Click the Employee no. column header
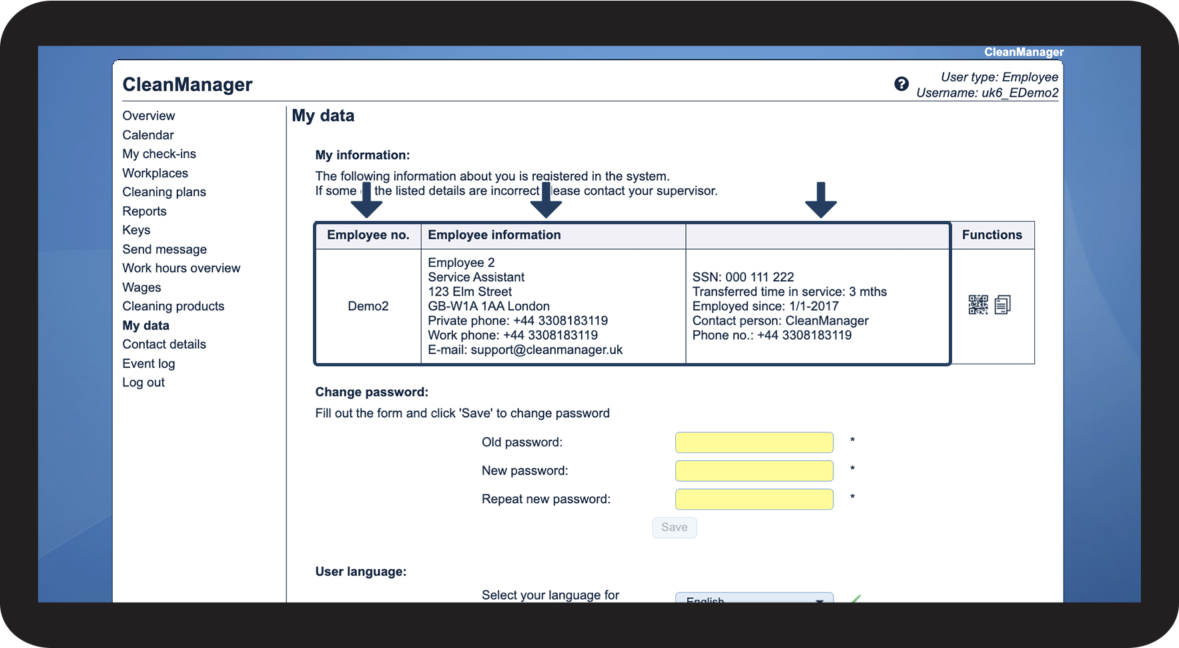The image size is (1179, 648). (368, 235)
